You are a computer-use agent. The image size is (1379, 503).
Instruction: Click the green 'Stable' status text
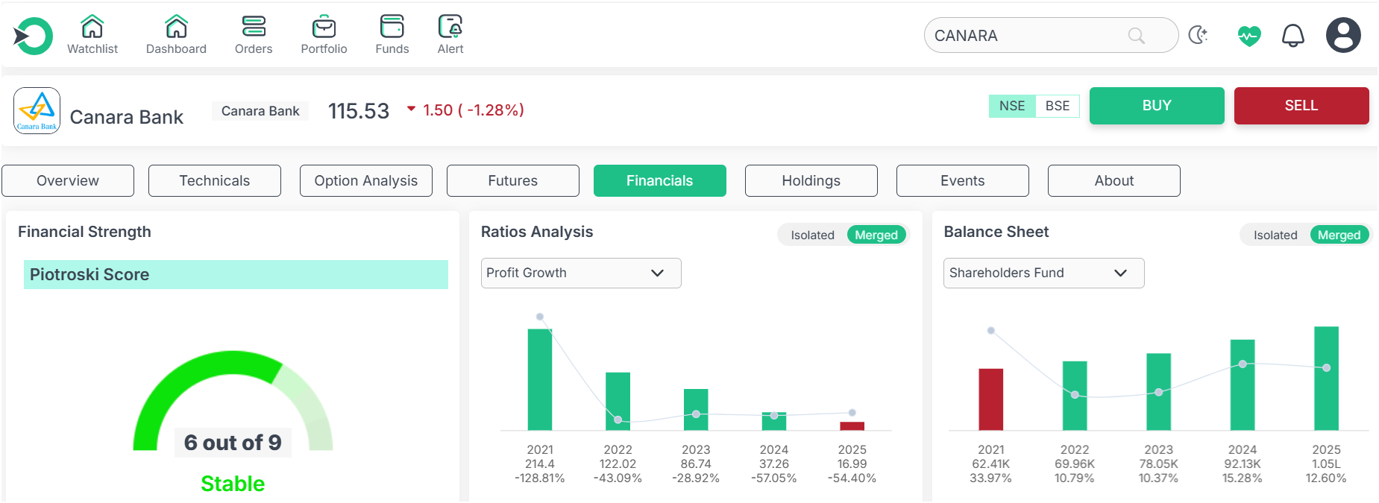233,484
